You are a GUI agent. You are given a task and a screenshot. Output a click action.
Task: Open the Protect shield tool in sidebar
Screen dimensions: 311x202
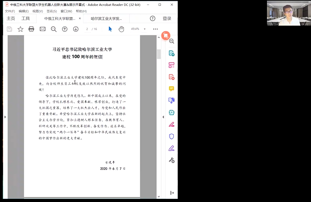[171, 136]
